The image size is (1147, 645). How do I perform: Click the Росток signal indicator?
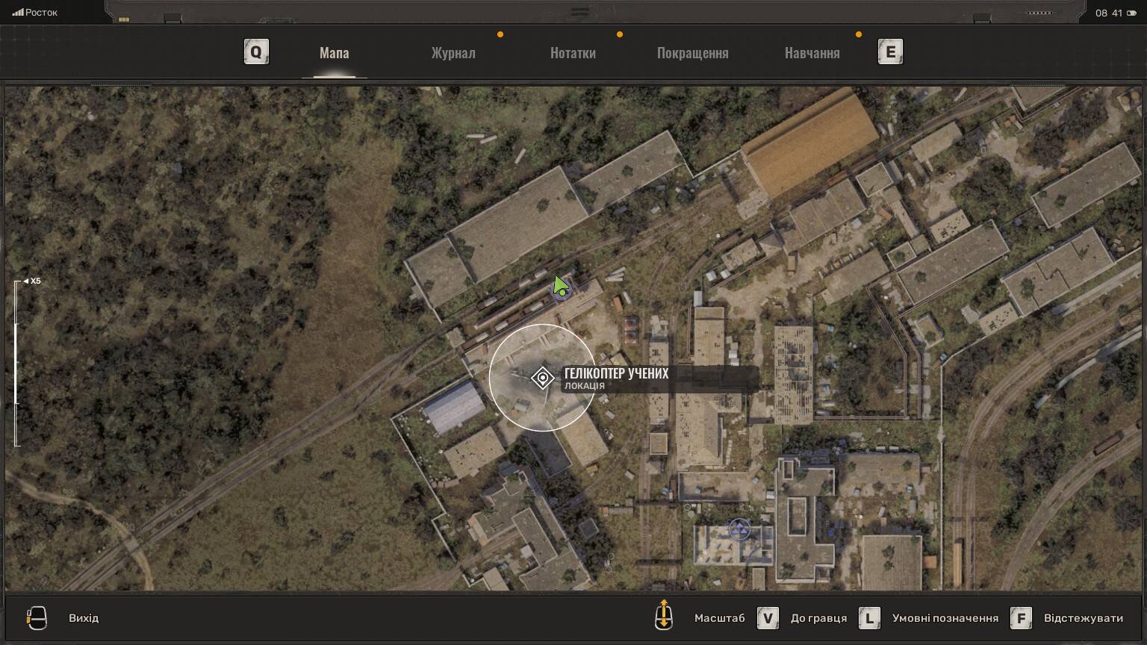click(35, 13)
